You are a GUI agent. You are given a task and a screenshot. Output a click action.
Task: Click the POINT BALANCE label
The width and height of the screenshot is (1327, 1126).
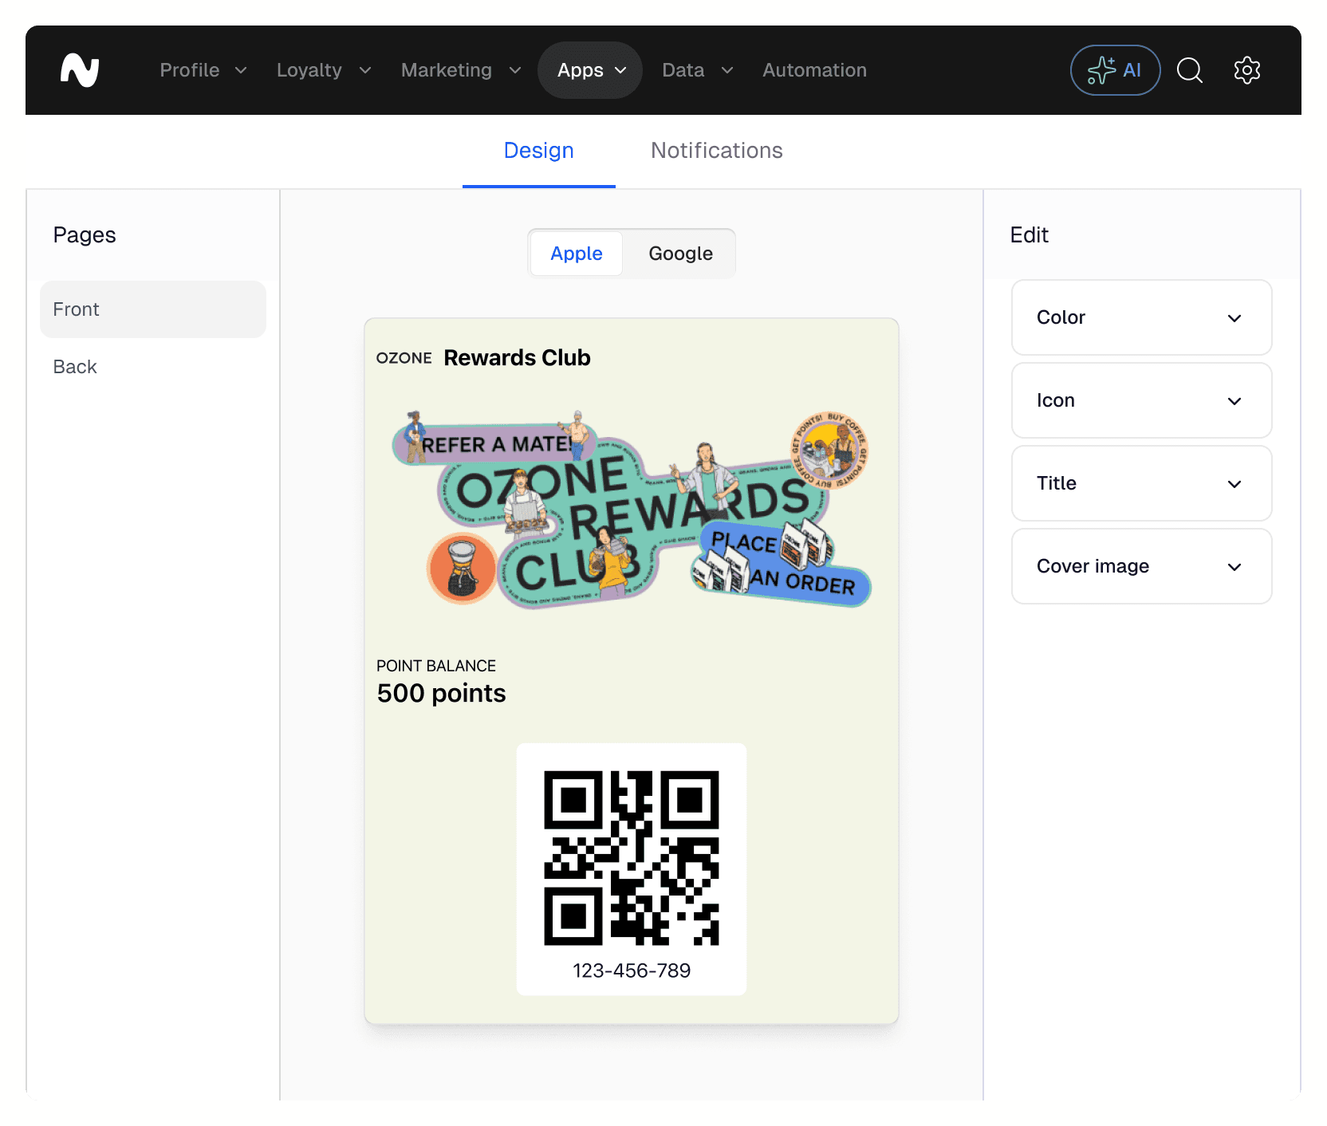(x=436, y=666)
